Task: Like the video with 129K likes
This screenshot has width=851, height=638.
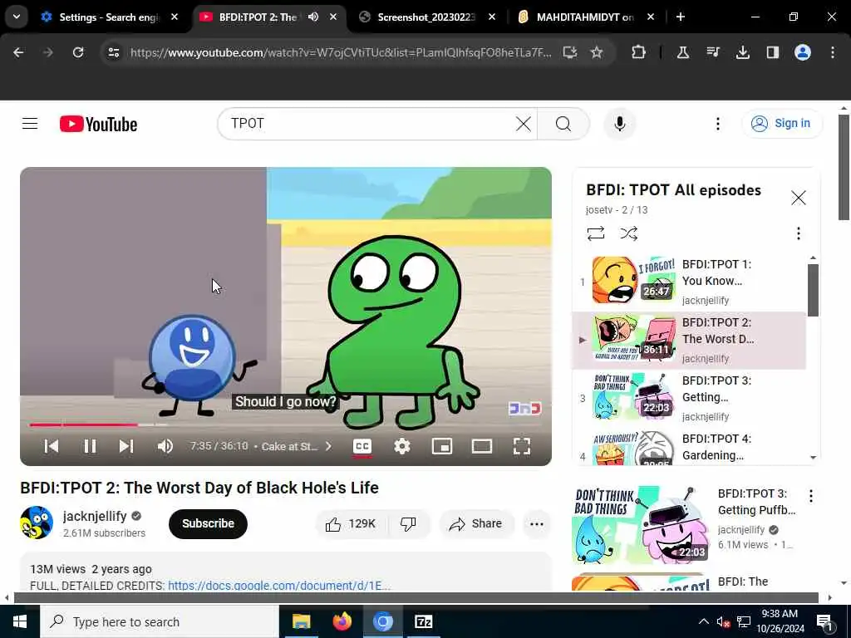Action: pyautogui.click(x=351, y=523)
